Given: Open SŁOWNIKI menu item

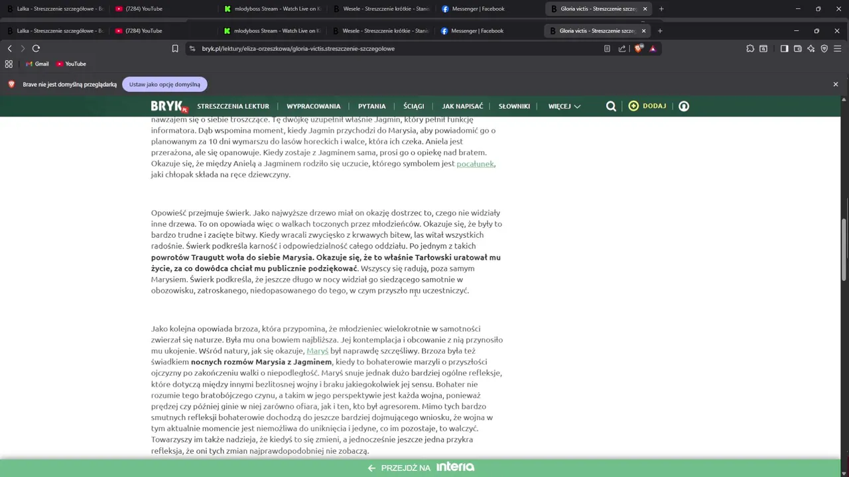Looking at the screenshot, I should point(514,106).
